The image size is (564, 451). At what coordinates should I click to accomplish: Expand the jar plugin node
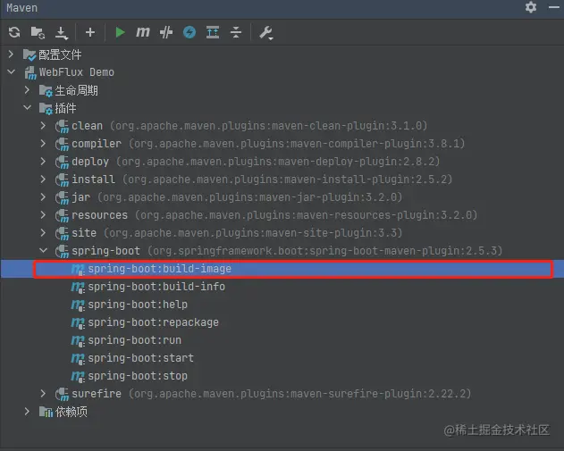tap(43, 197)
